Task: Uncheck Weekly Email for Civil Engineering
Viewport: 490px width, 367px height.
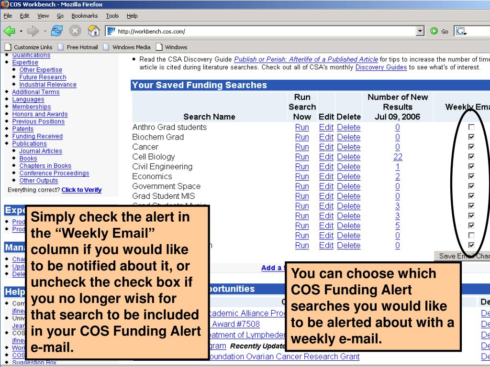Action: [x=471, y=166]
